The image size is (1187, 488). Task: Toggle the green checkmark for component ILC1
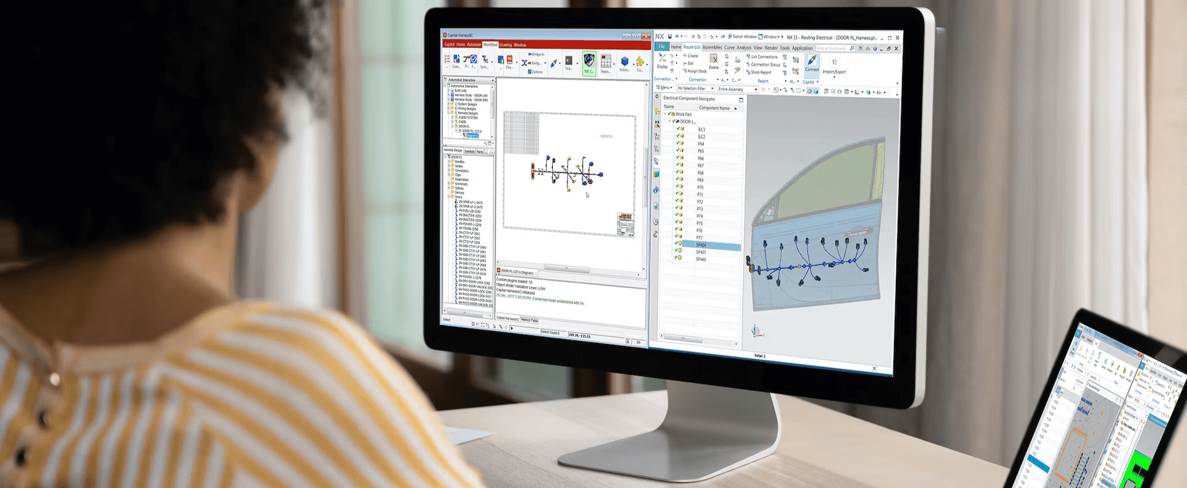(x=678, y=129)
